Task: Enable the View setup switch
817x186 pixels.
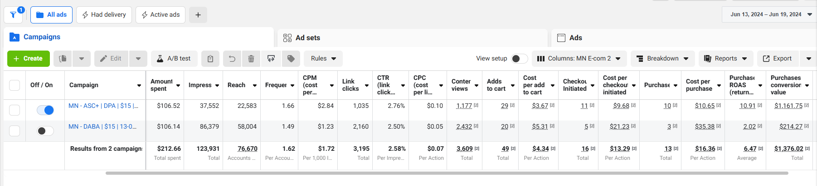Action: [x=520, y=59]
